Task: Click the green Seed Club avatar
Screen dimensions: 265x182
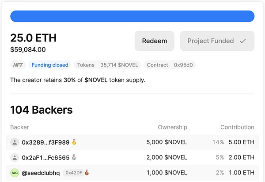Action: coord(15,172)
